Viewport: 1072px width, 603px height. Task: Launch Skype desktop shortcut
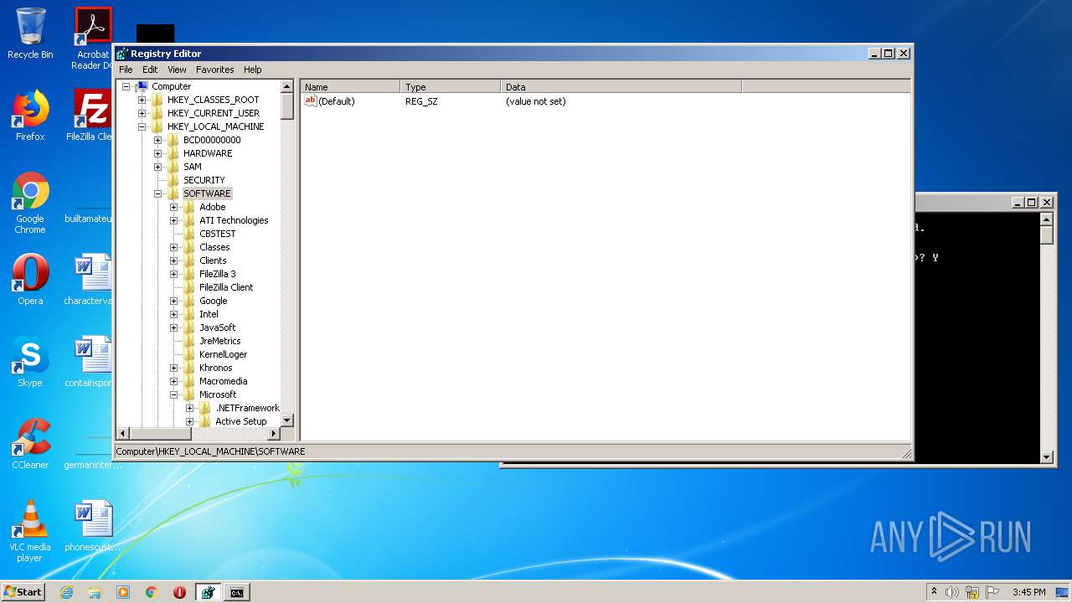(x=30, y=362)
